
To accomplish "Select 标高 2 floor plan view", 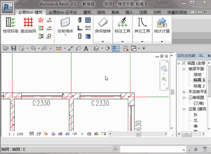I will point(199,86).
